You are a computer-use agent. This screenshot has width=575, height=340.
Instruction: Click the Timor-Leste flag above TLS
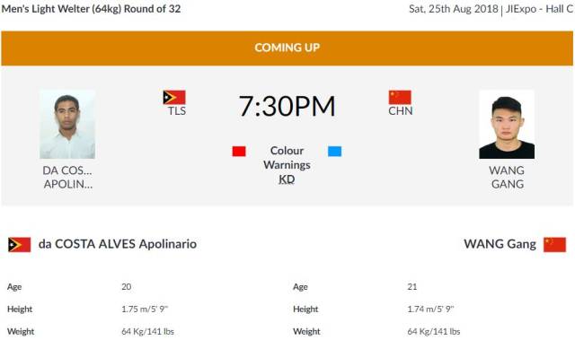click(174, 98)
